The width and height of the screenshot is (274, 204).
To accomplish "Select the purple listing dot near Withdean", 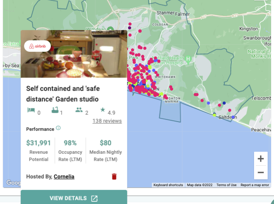I will [x=129, y=28].
